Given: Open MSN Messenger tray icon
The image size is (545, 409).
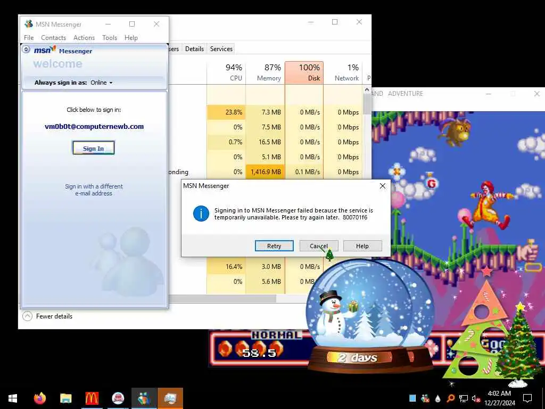Looking at the screenshot, I should pyautogui.click(x=425, y=398).
